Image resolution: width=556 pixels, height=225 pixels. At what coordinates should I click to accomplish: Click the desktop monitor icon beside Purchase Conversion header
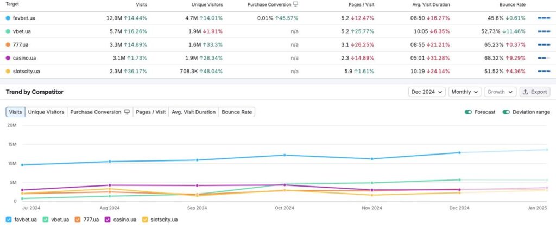click(x=295, y=4)
